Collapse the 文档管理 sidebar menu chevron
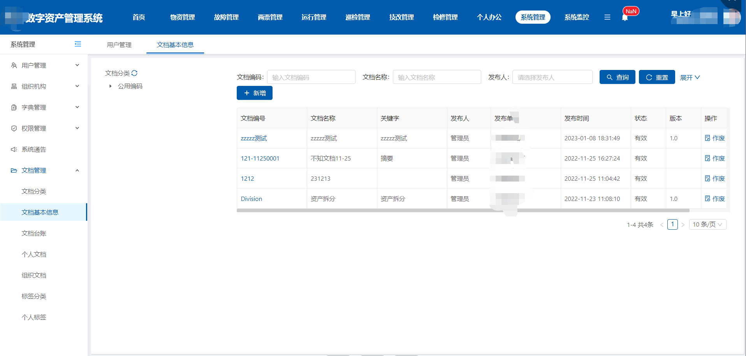 tap(77, 170)
